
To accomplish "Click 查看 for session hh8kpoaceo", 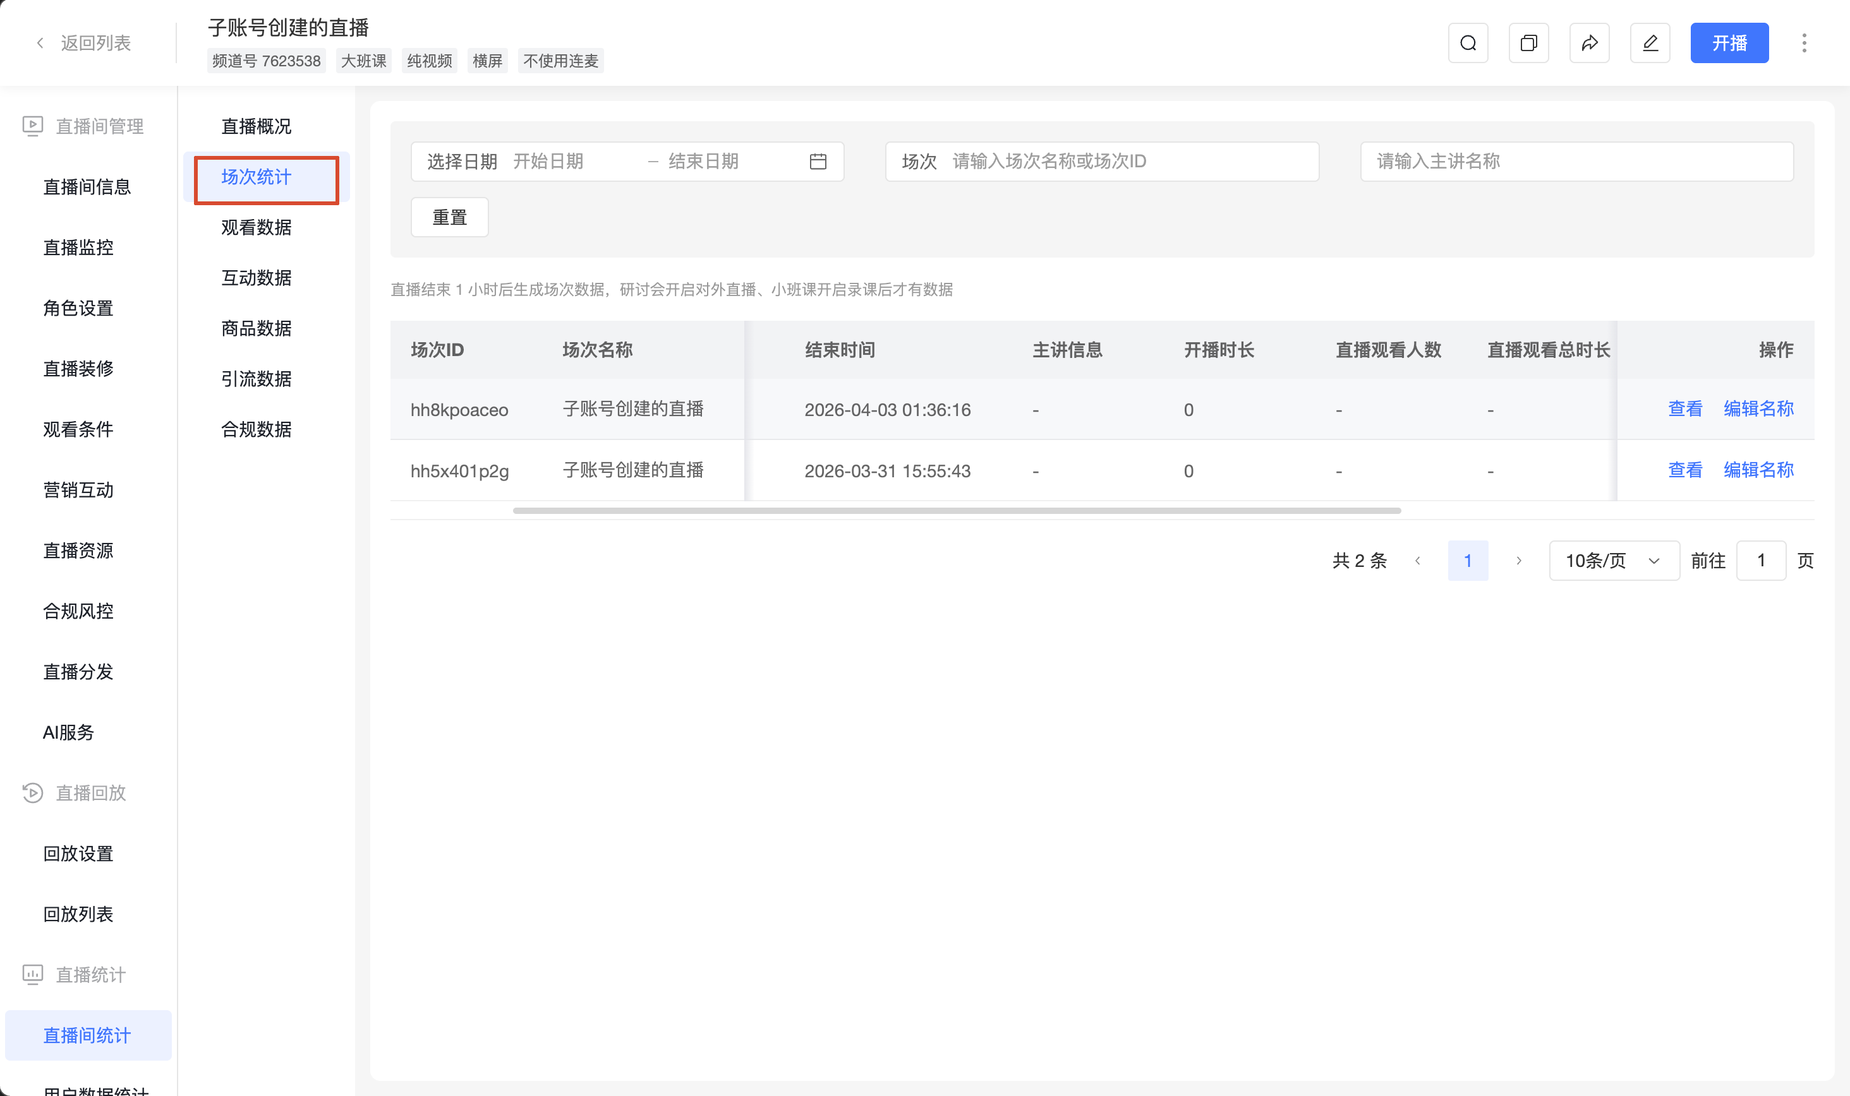I will tap(1684, 408).
